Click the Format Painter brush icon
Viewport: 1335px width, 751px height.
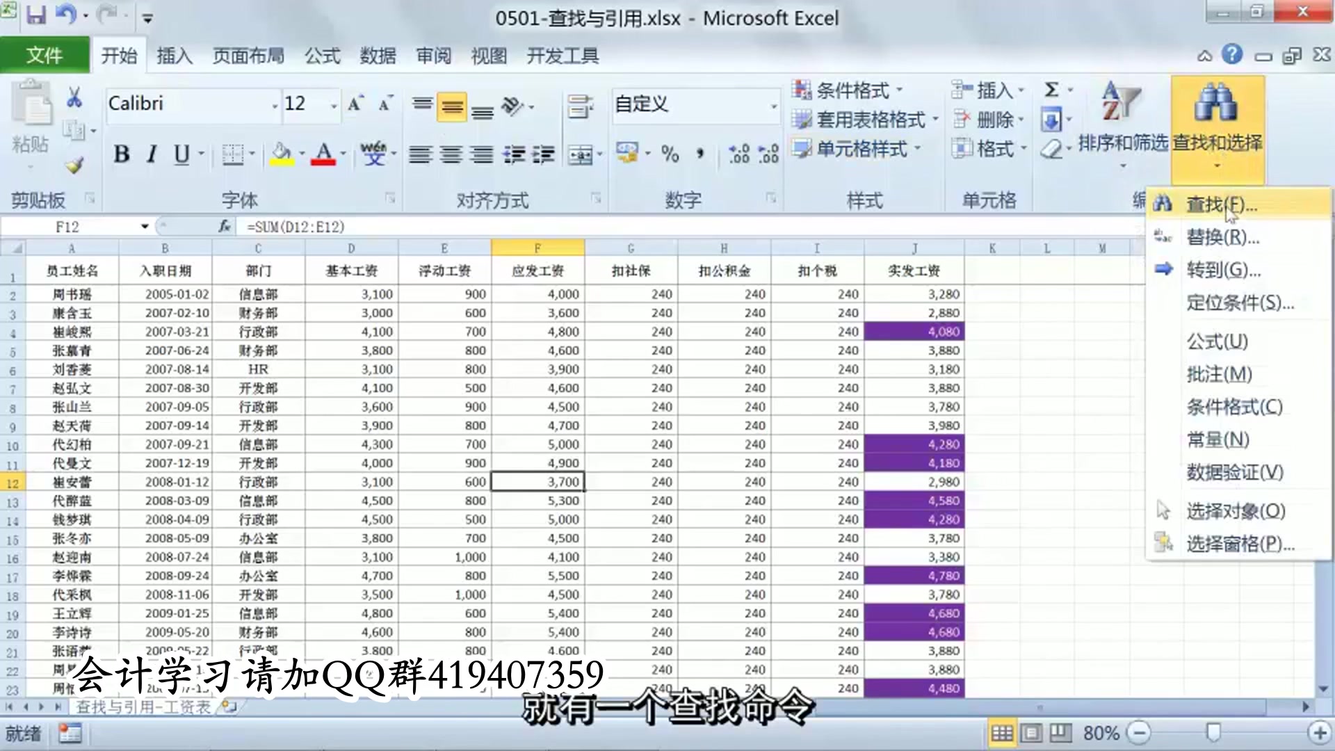coord(73,165)
